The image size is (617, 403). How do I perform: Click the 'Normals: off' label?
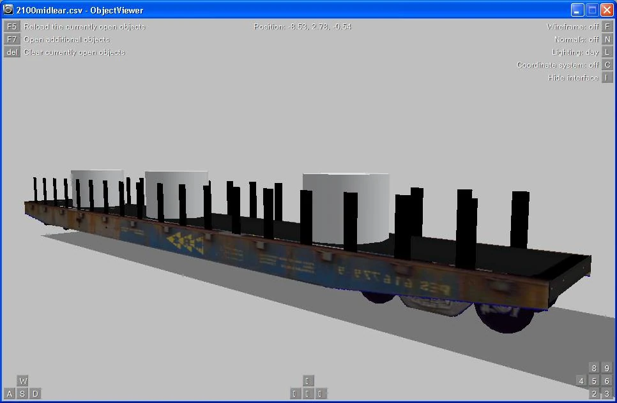coord(577,40)
